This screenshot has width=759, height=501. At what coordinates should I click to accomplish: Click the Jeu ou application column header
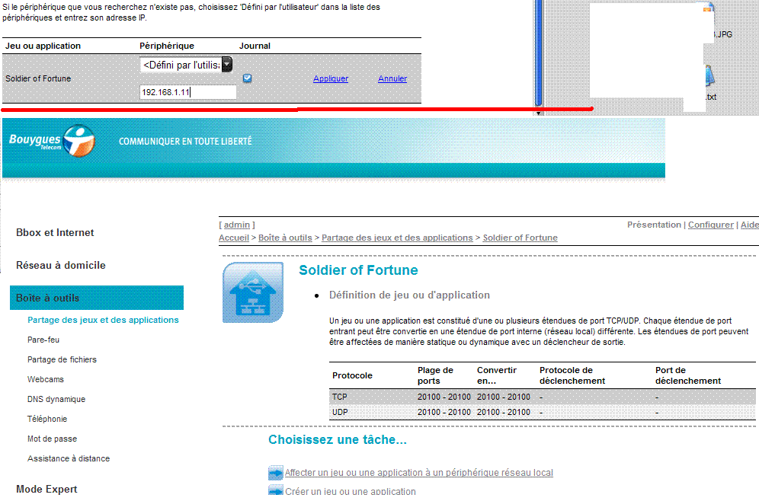(43, 46)
